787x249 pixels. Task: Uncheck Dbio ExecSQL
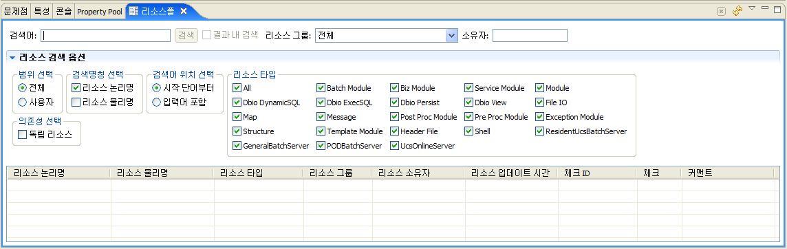pos(321,102)
